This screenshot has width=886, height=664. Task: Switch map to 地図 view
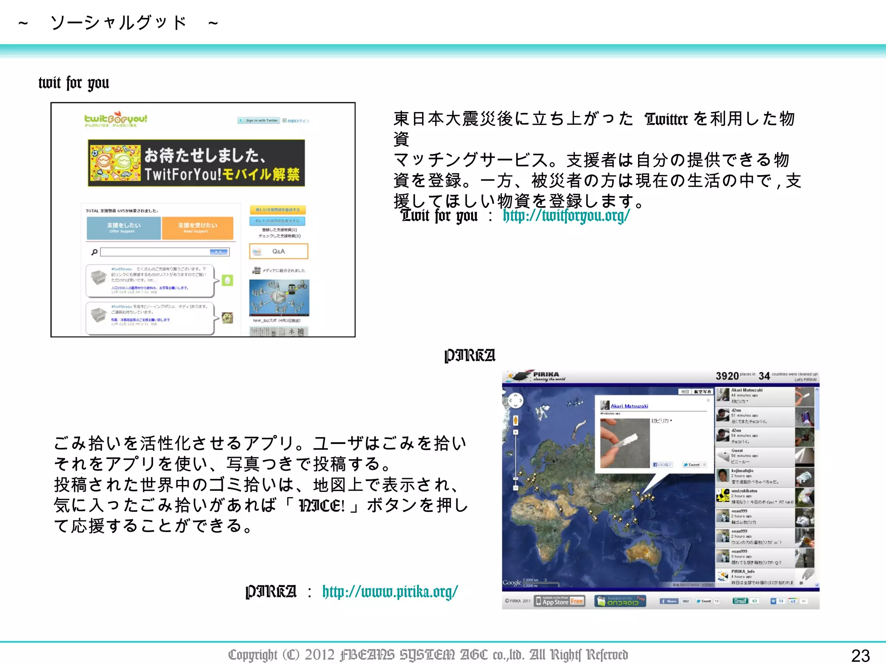coord(685,392)
